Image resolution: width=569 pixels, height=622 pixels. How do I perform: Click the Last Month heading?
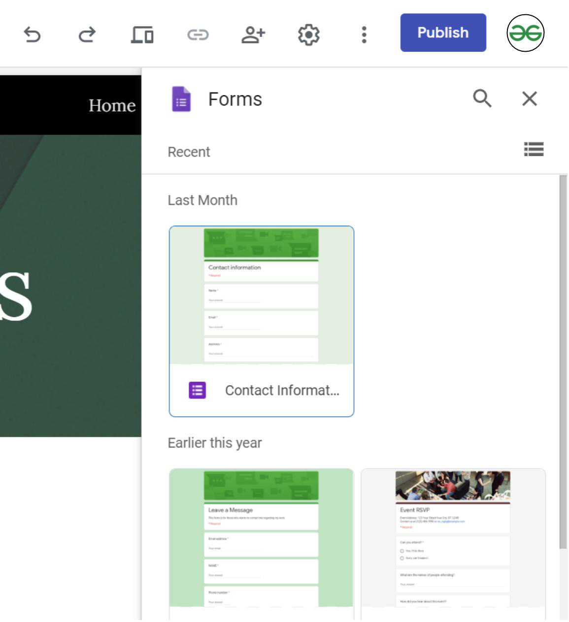coord(202,200)
